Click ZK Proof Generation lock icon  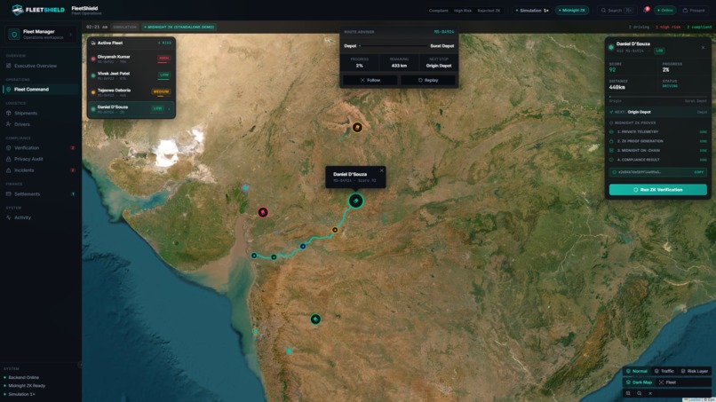611,141
